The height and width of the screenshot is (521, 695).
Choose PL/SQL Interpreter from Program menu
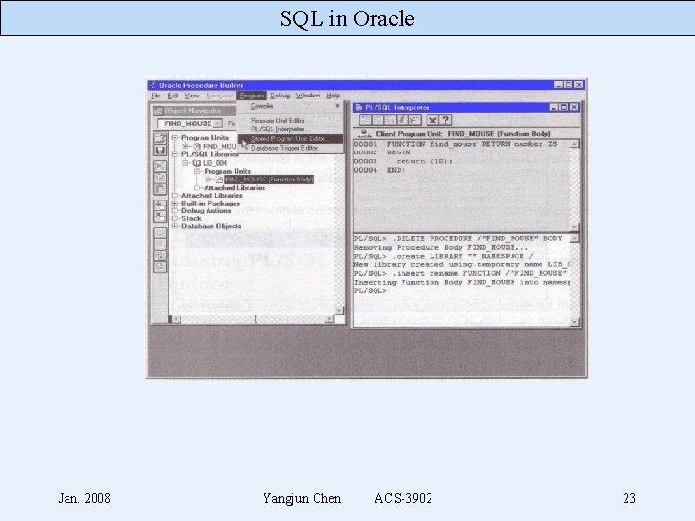tap(291, 129)
